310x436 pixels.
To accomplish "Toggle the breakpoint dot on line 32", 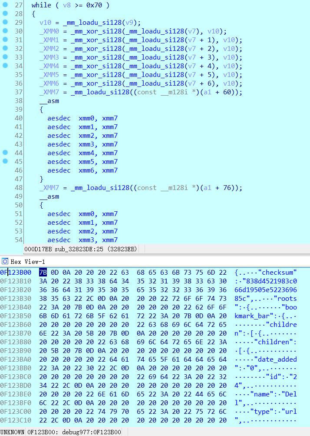I will coord(5,48).
